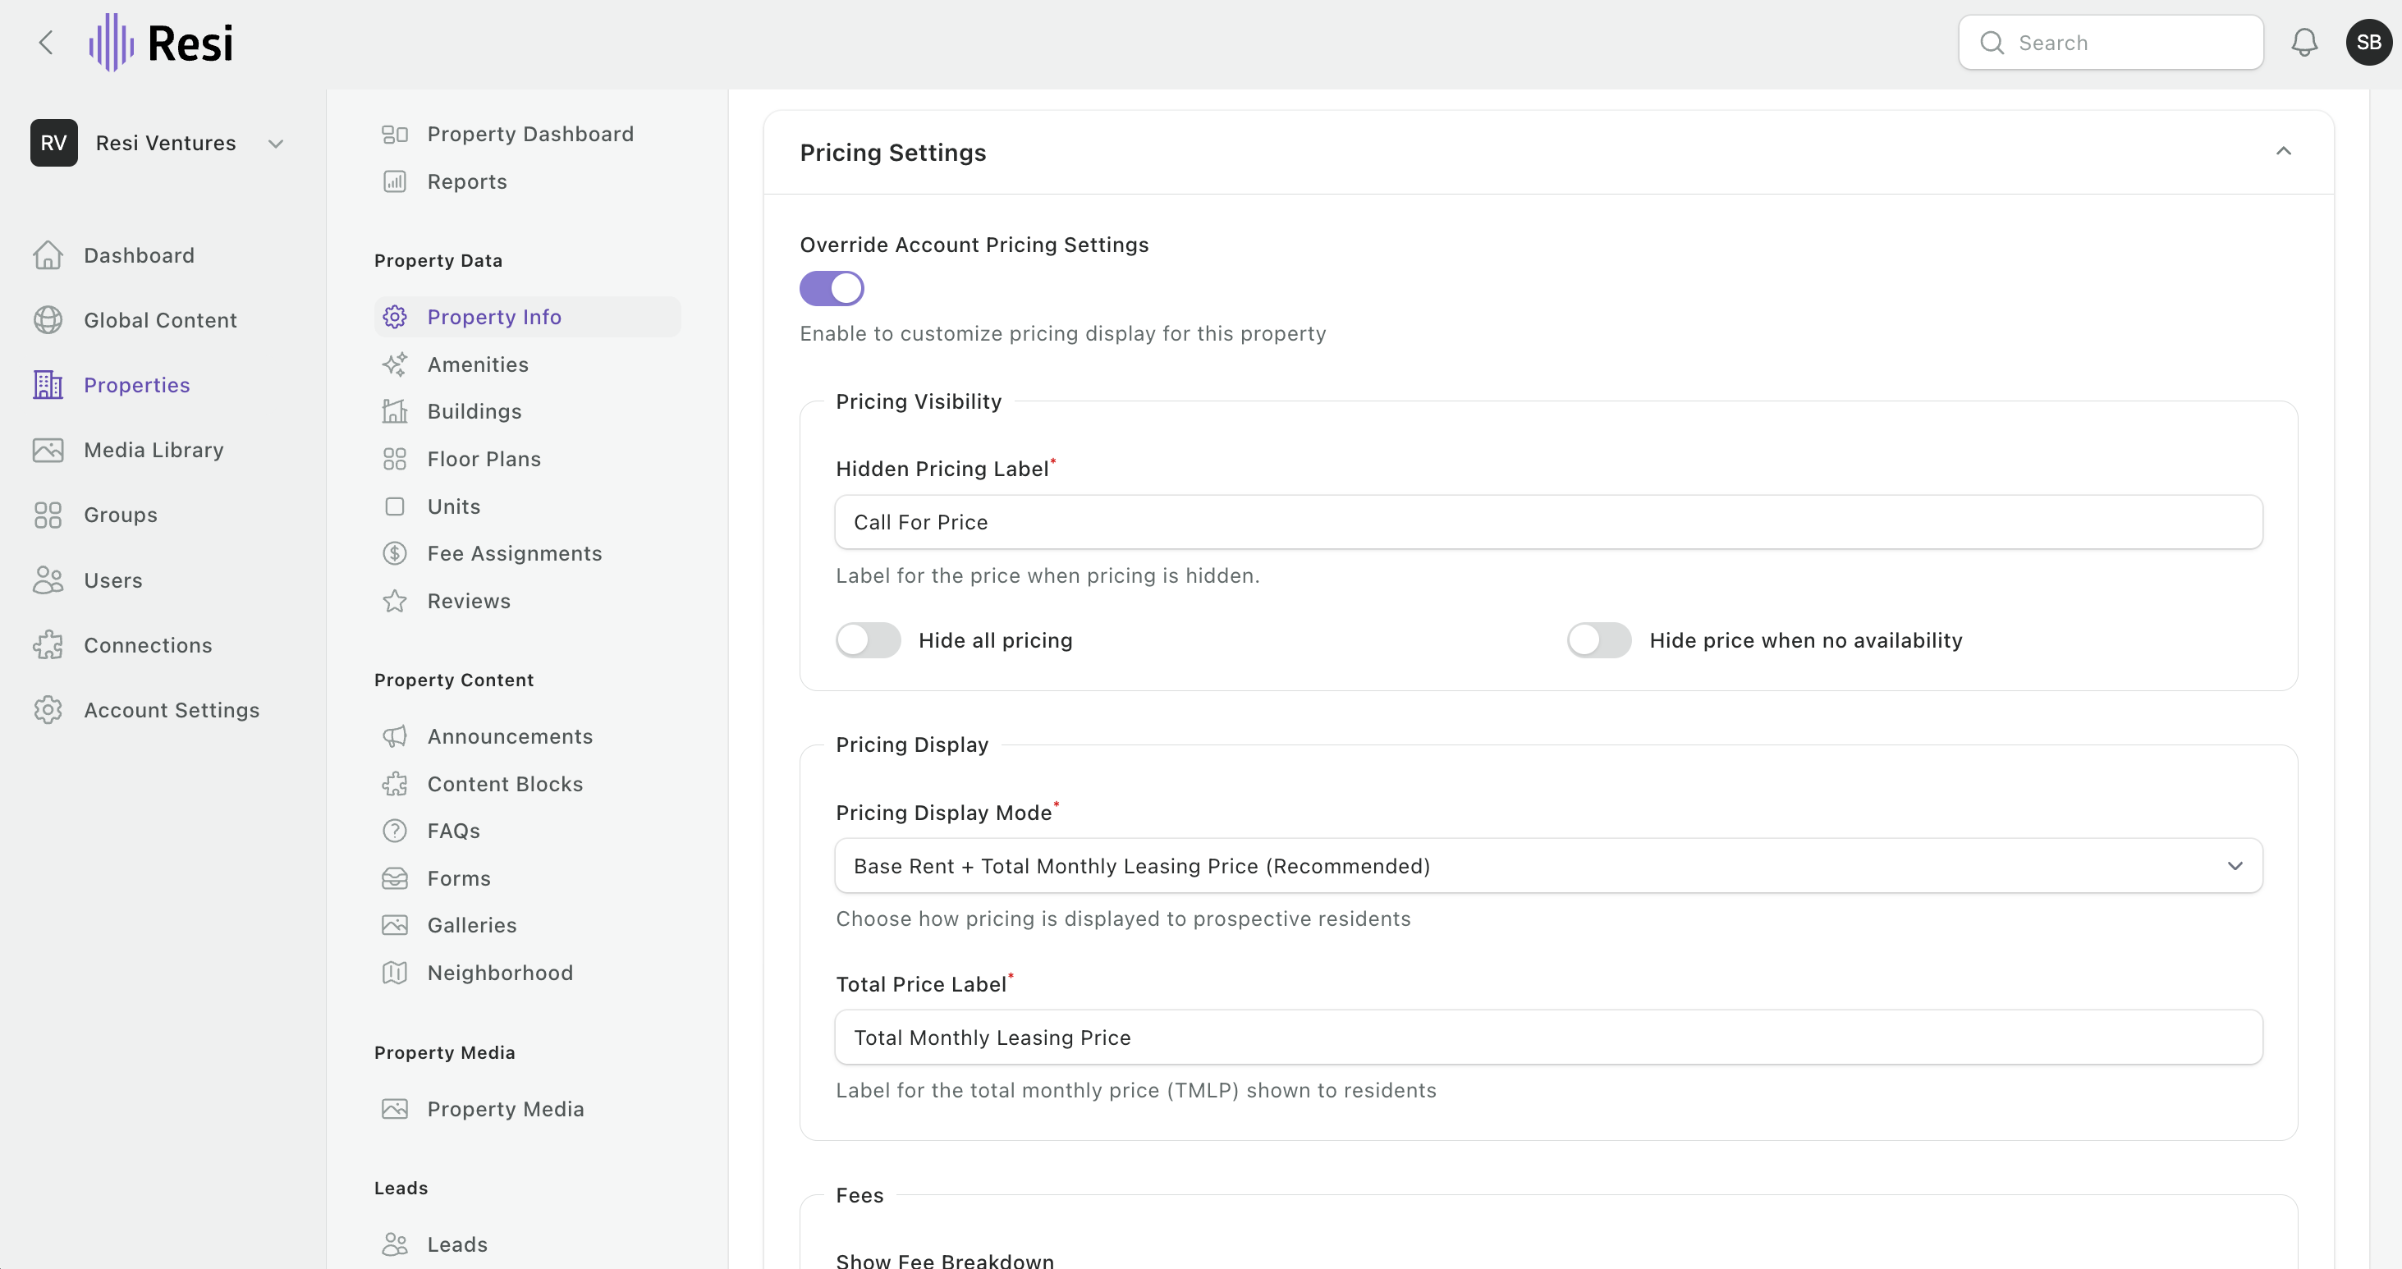Image resolution: width=2402 pixels, height=1269 pixels.
Task: Collapse the Pricing Settings section
Action: point(2284,151)
